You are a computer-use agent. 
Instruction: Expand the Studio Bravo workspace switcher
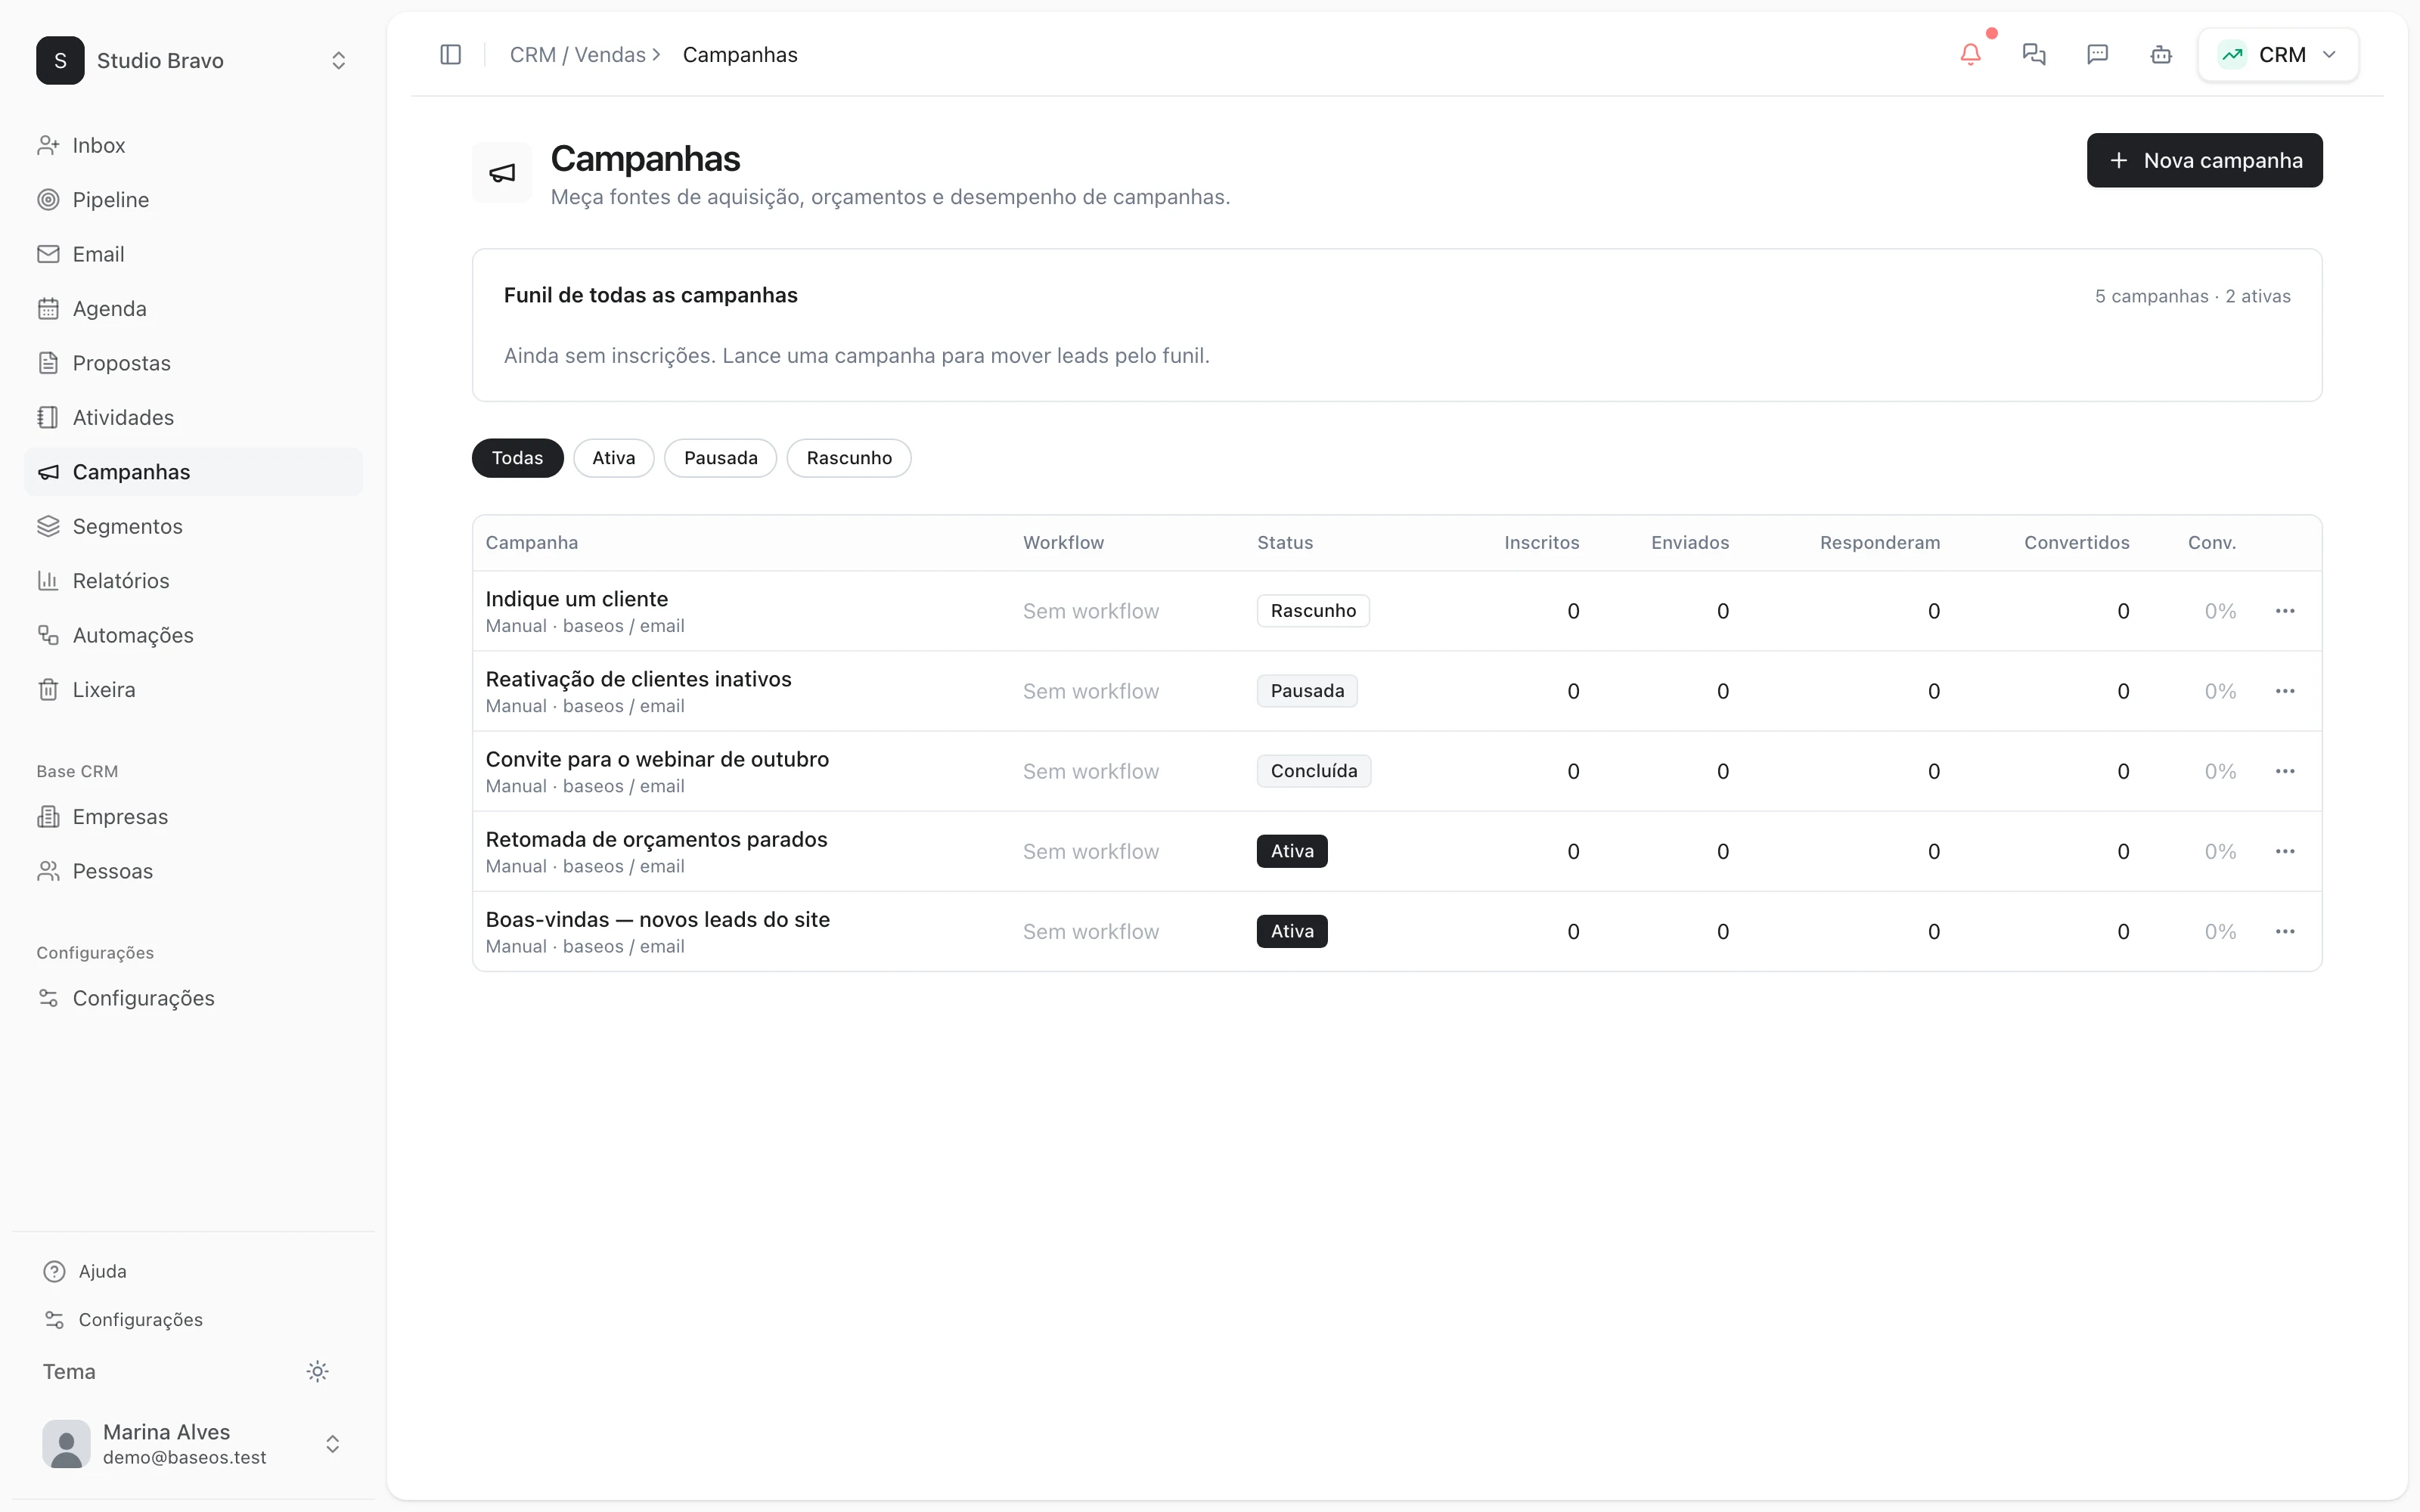[x=338, y=61]
